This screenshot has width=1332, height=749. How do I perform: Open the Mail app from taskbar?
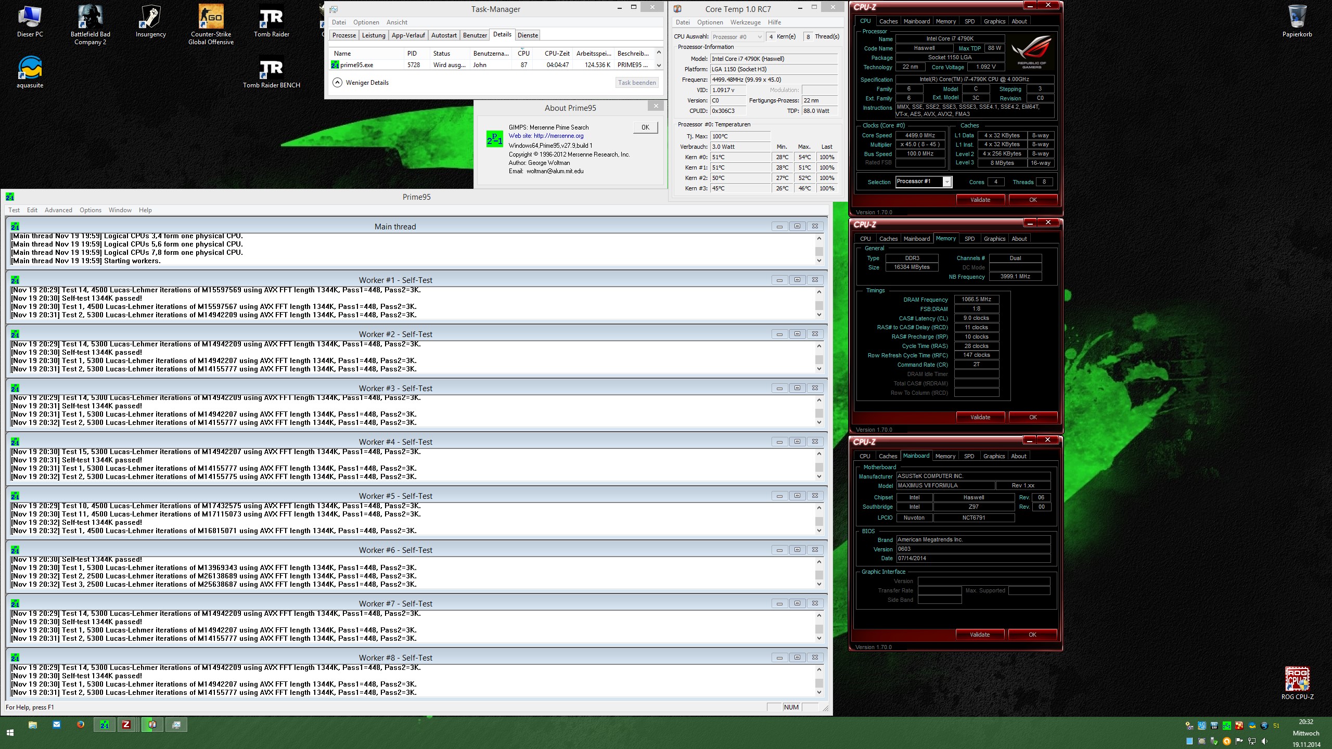pyautogui.click(x=56, y=724)
